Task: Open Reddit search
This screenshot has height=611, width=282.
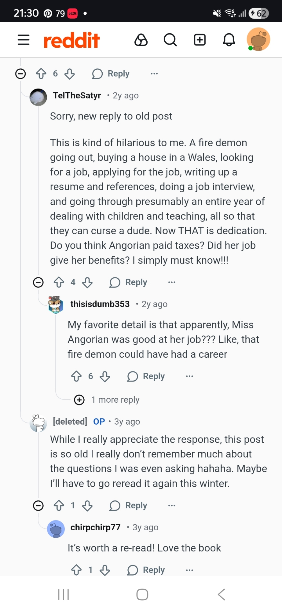Action: pos(170,40)
